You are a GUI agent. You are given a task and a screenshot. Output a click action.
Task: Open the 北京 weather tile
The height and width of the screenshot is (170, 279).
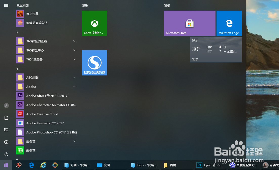pos(216,50)
